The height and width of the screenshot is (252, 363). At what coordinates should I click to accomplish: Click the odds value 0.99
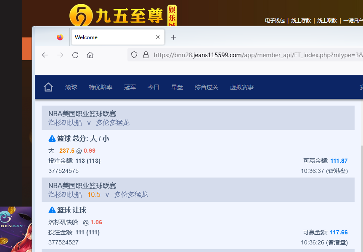(90, 151)
